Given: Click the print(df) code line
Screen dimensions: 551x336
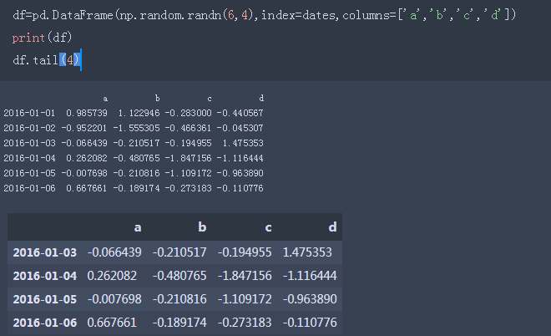Looking at the screenshot, I should pyautogui.click(x=43, y=38).
